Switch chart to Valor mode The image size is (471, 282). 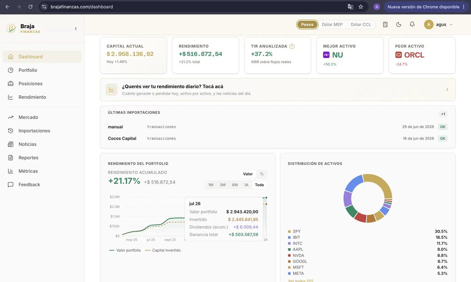point(248,174)
